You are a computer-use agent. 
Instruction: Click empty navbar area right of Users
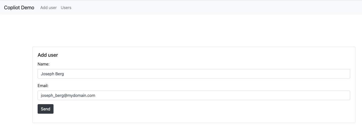[215, 8]
